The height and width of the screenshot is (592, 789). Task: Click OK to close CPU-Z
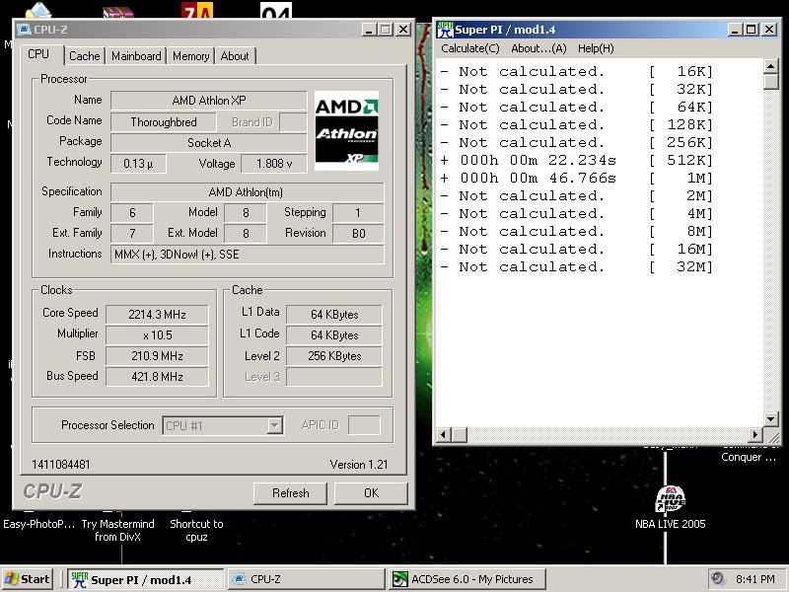coord(371,492)
